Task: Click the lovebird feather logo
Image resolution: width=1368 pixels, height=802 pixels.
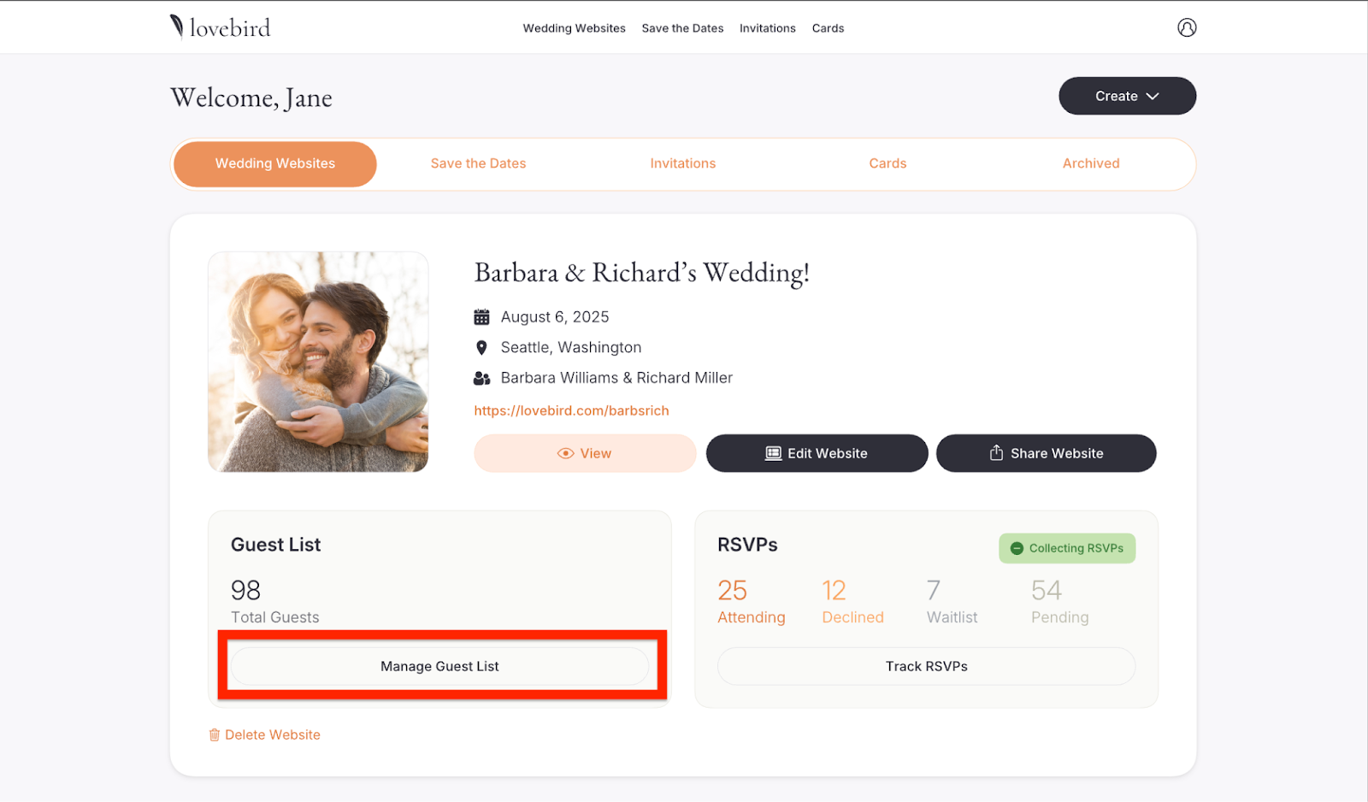Action: pyautogui.click(x=177, y=27)
